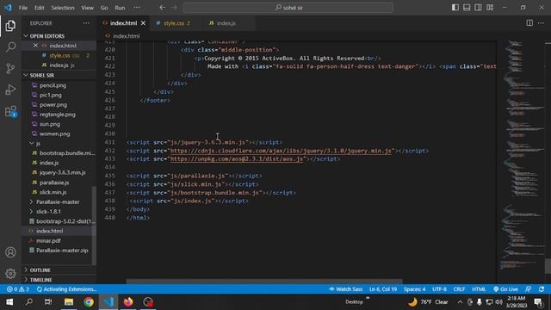Open the File menu
This screenshot has height=310, width=551.
(x=23, y=8)
